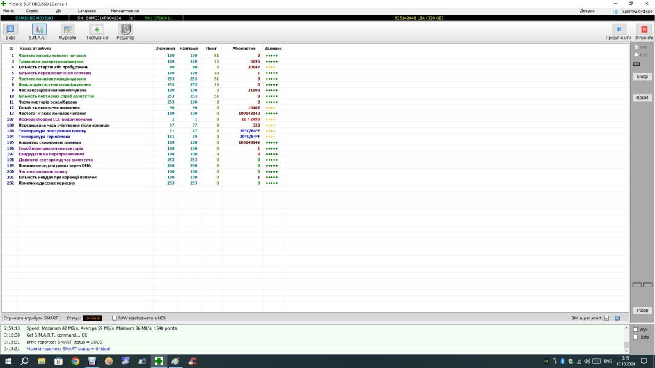Sort by the Абсолютне column header

pos(244,49)
